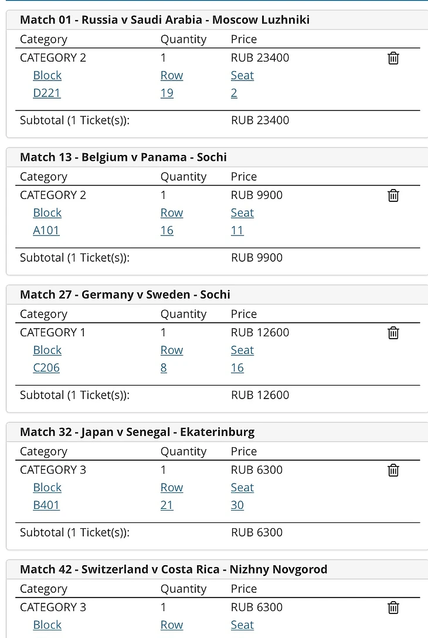Open seat 11 link for Match 13
Viewport: 428px width, 638px height.
237,230
